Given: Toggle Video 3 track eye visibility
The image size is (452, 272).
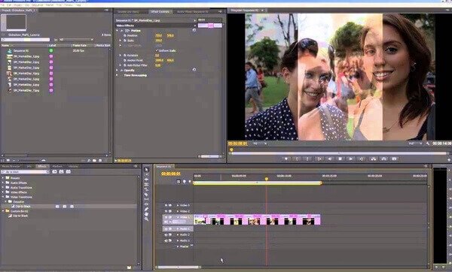Looking at the screenshot, I should (166, 205).
